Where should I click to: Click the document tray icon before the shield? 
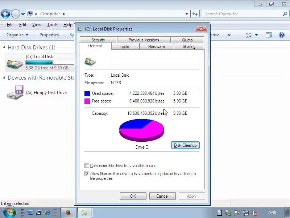[220, 213]
